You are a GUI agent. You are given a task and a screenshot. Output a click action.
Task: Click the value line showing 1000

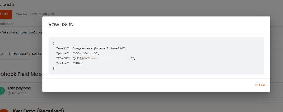click(70, 63)
